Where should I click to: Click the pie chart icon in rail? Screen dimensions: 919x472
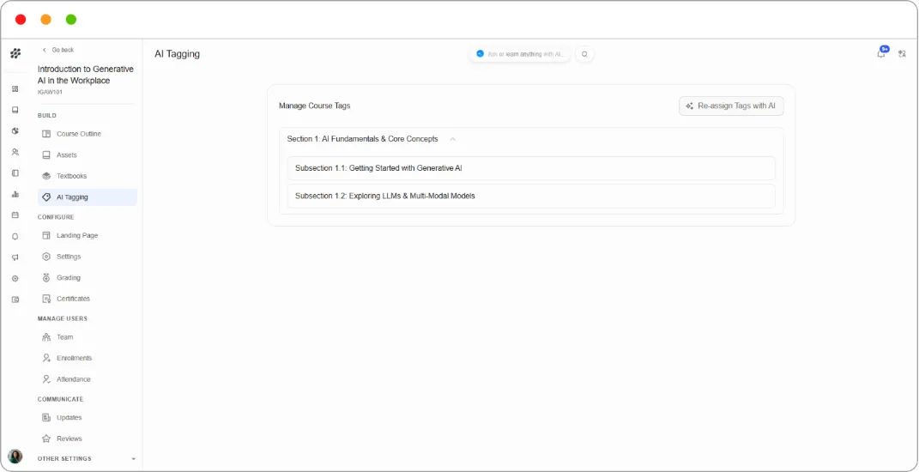15,130
